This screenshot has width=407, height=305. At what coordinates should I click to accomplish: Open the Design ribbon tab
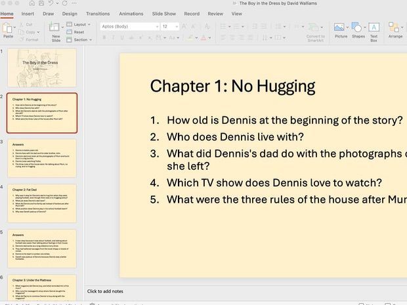(x=70, y=14)
